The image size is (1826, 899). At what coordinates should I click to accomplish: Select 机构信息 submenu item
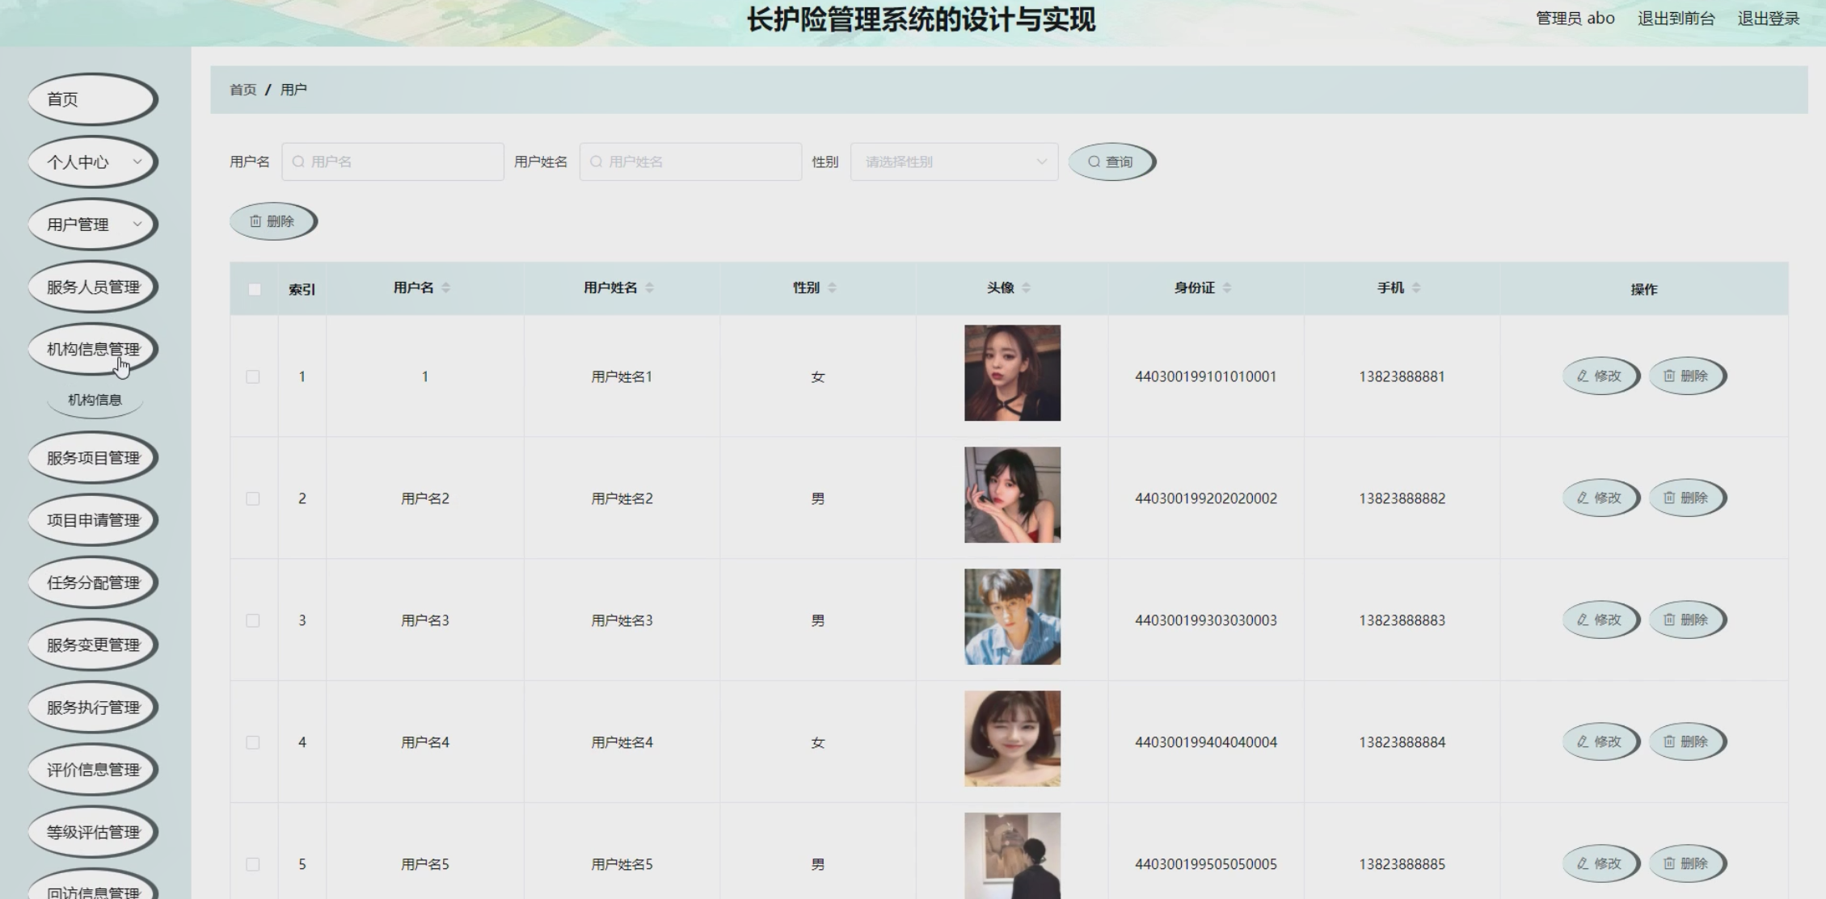95,400
